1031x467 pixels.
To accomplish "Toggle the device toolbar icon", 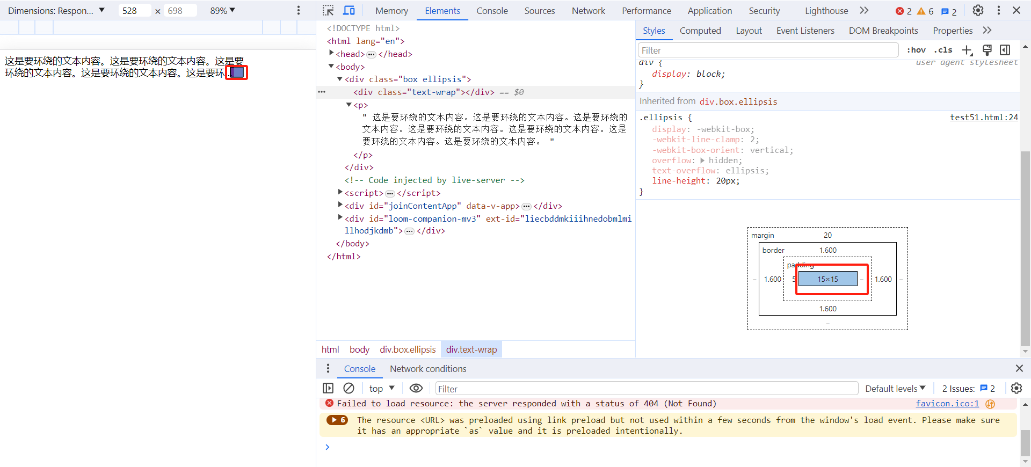I will pos(349,11).
